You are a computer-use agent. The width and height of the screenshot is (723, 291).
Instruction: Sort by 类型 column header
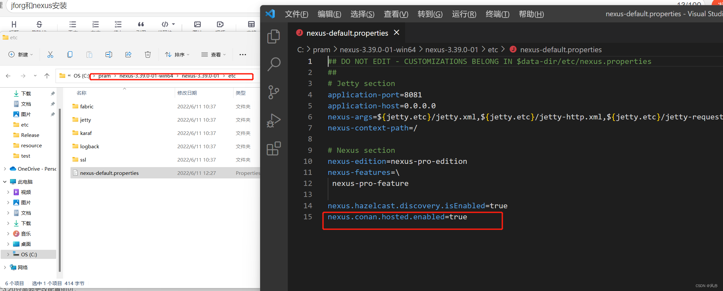(241, 93)
